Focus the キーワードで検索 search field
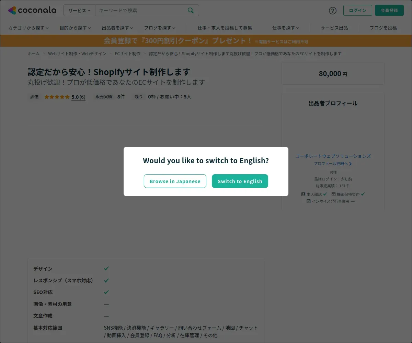 pos(141,10)
